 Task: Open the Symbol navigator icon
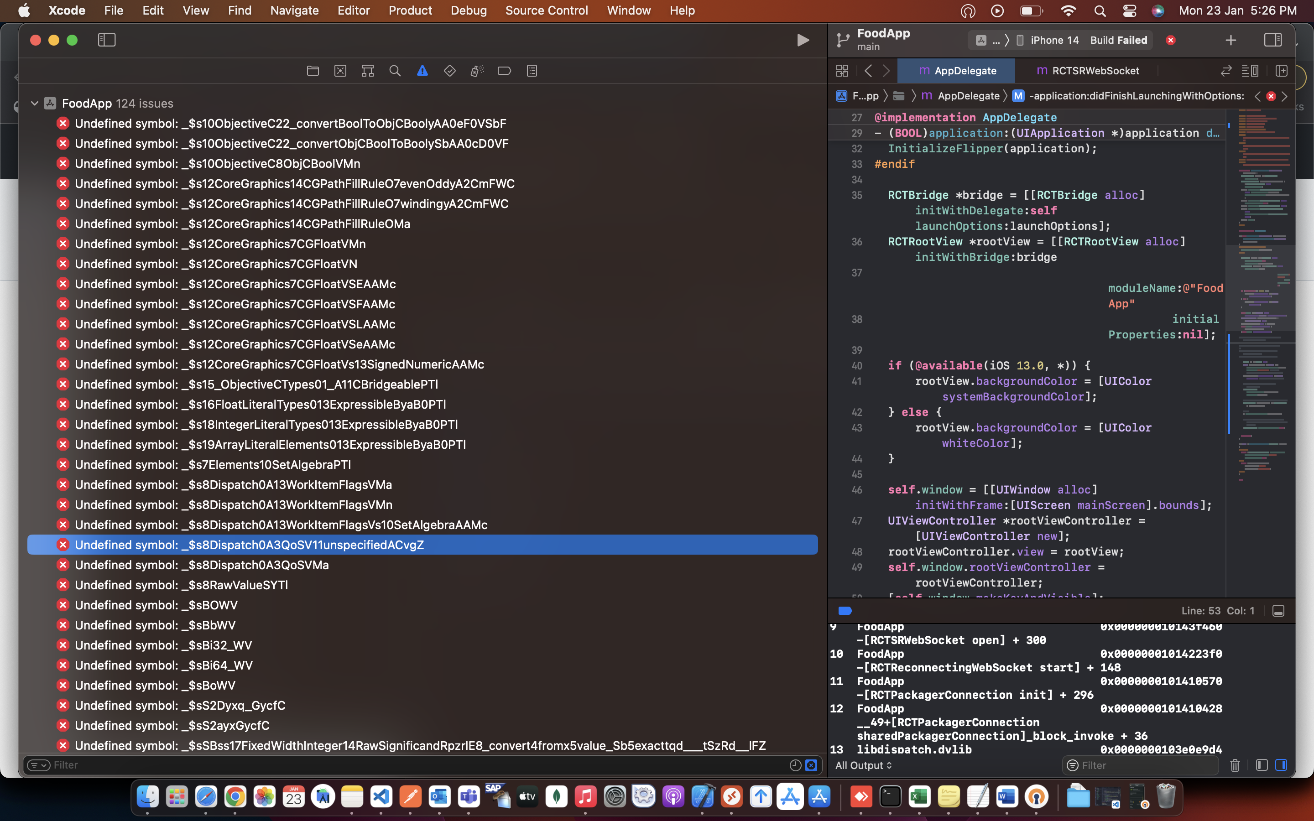click(368, 71)
